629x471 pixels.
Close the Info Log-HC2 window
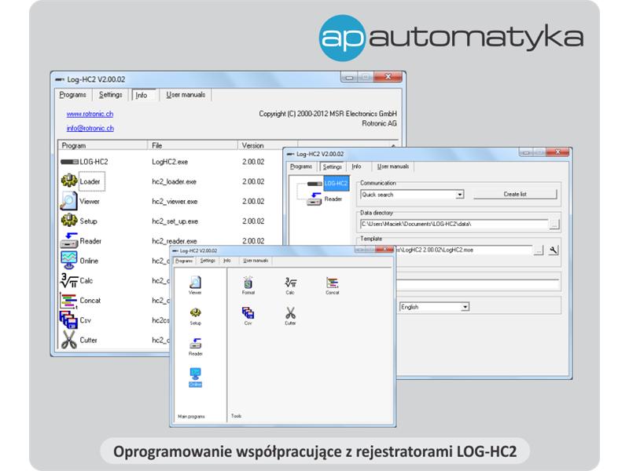click(x=388, y=77)
